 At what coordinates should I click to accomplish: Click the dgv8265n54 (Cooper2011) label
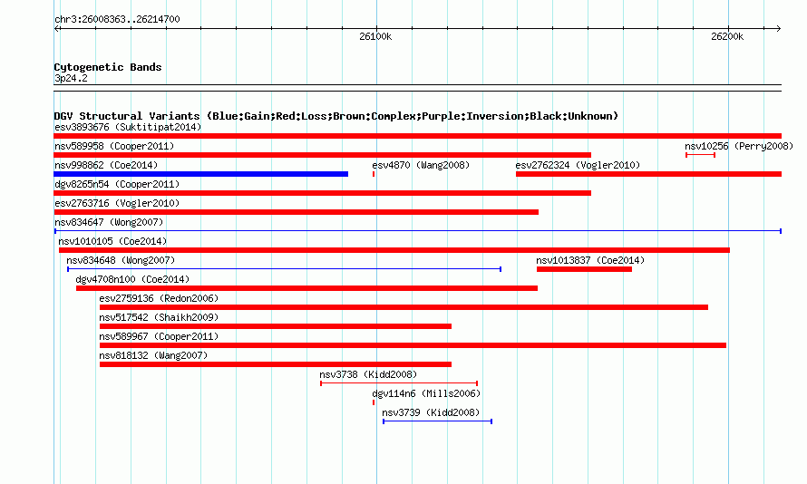click(x=117, y=184)
